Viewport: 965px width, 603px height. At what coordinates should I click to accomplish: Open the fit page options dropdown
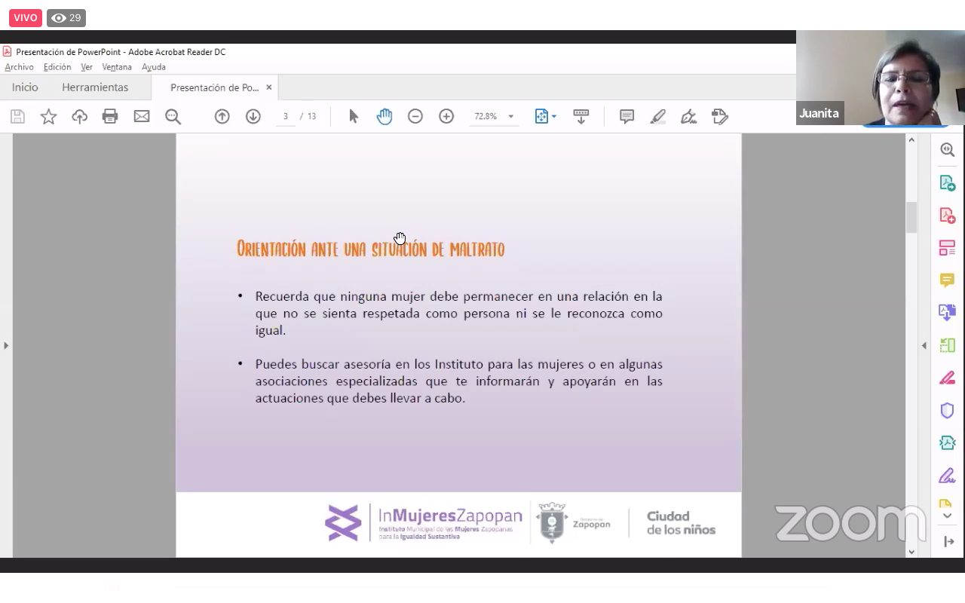pos(546,116)
